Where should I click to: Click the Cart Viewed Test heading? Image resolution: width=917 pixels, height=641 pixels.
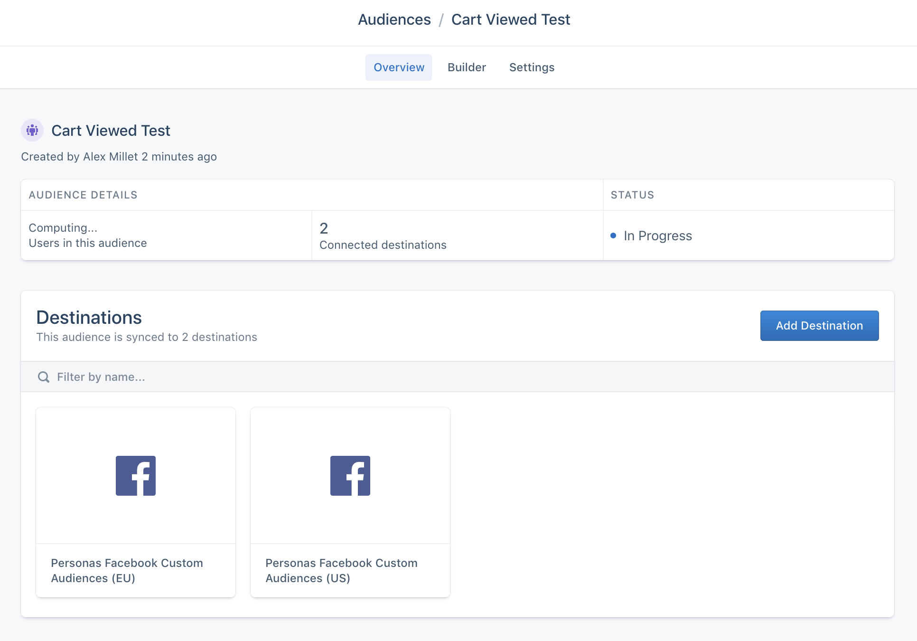tap(111, 131)
